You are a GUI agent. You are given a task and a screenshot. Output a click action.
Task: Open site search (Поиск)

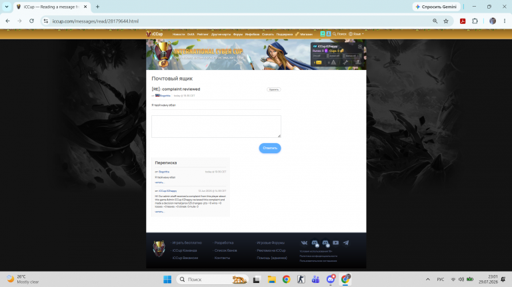(339, 34)
